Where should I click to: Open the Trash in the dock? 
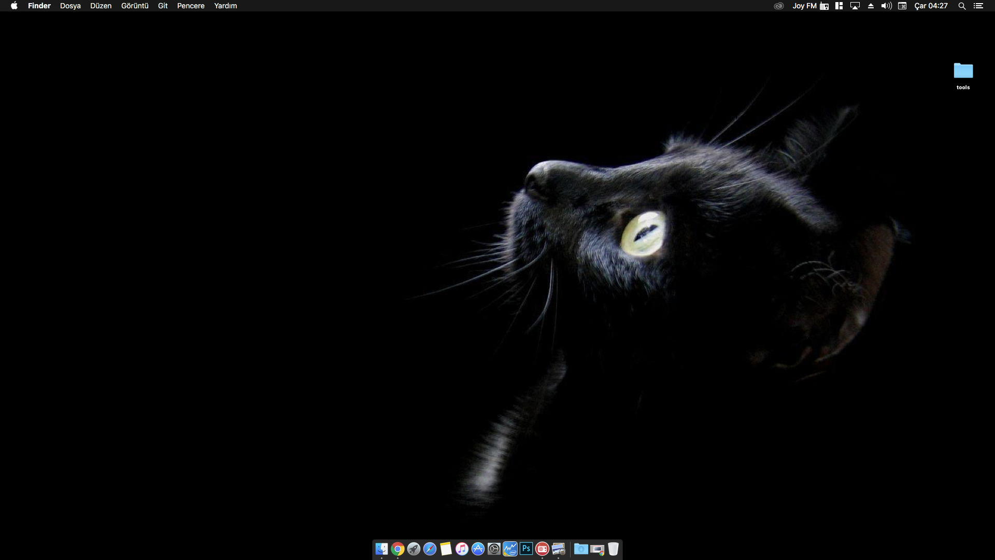point(613,549)
